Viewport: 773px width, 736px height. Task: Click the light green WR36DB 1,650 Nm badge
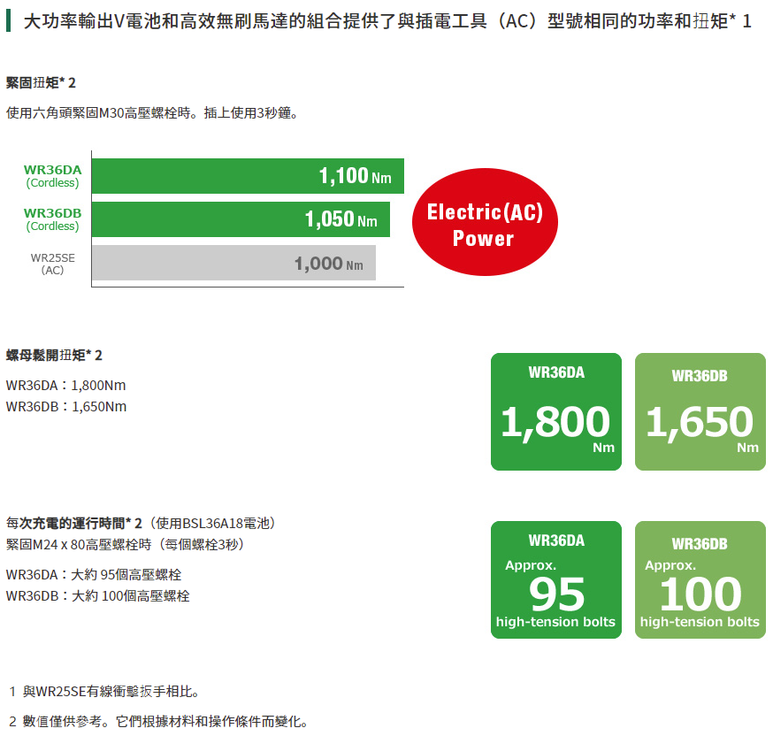[700, 411]
